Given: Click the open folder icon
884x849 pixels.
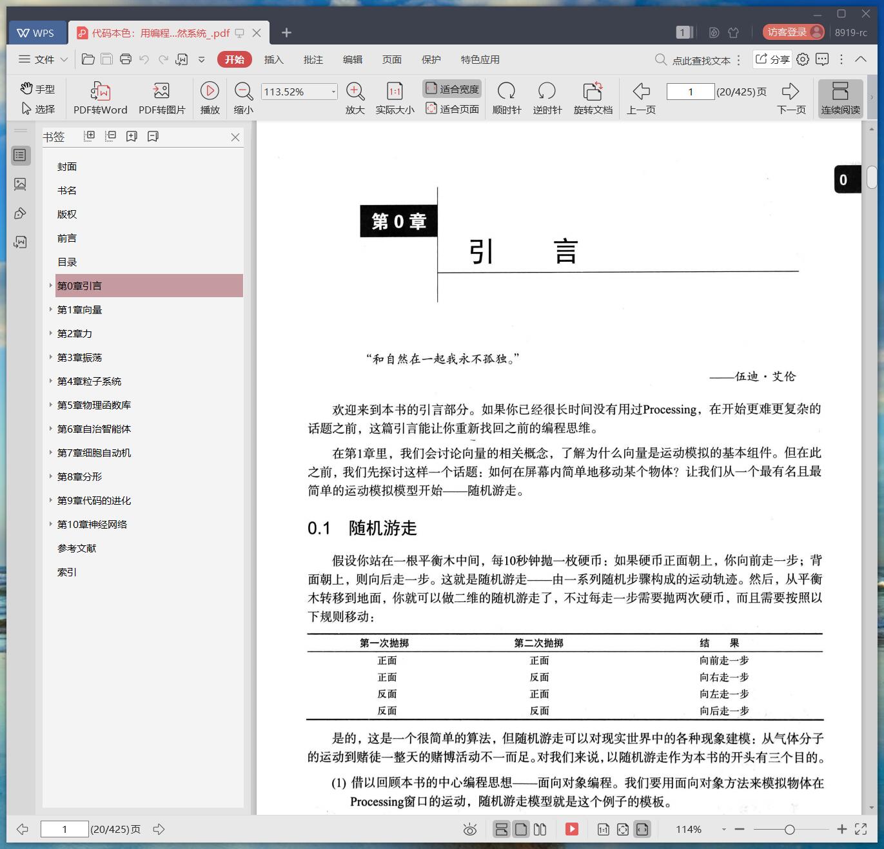Looking at the screenshot, I should pos(88,59).
